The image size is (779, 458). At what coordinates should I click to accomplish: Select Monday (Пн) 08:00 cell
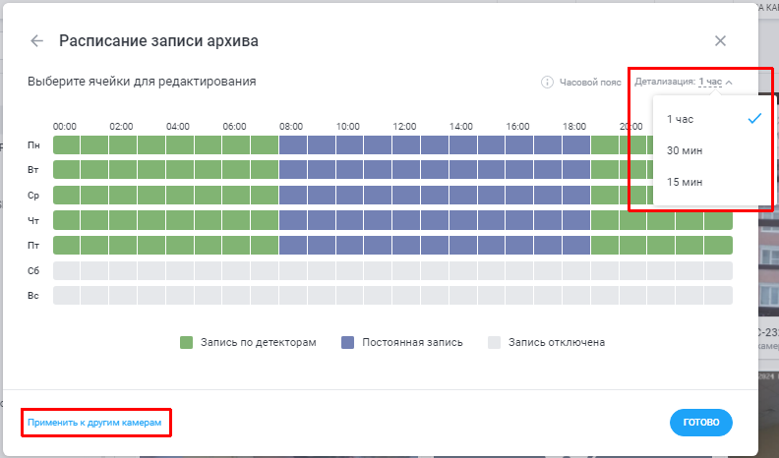[293, 144]
